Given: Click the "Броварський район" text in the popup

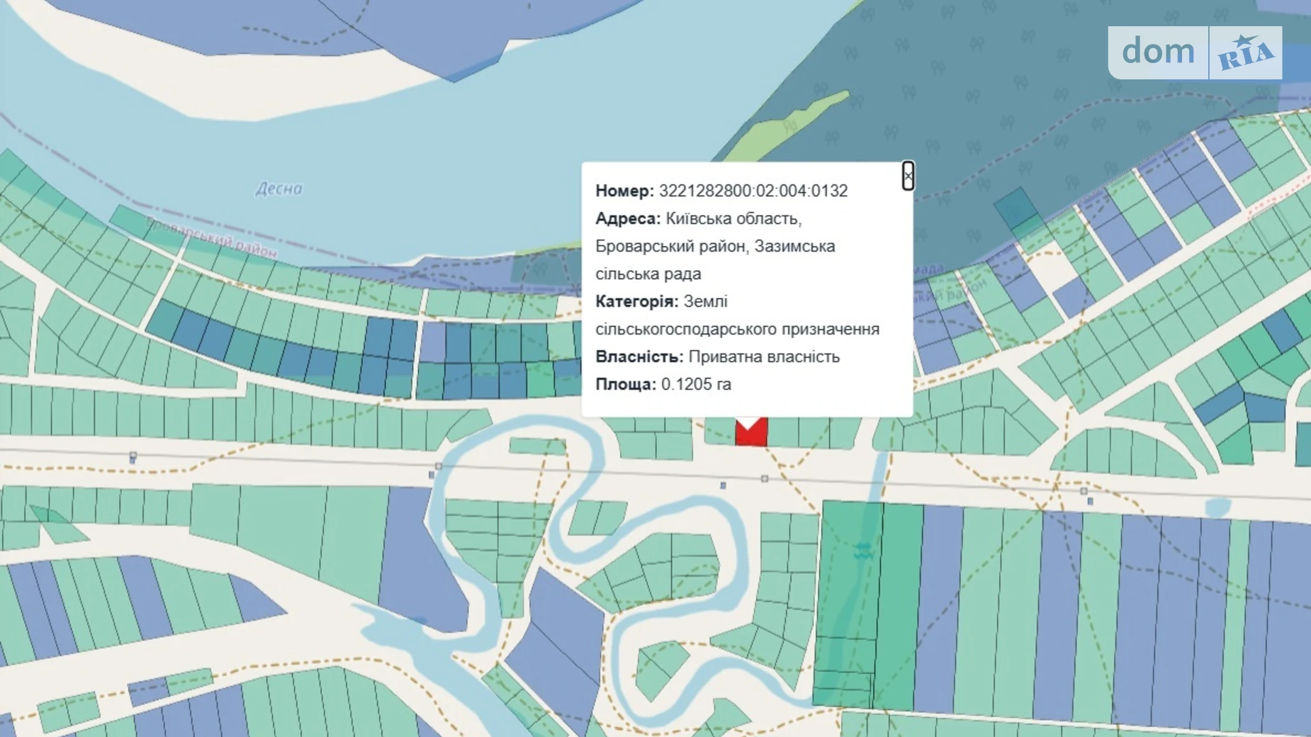Looking at the screenshot, I should point(670,246).
